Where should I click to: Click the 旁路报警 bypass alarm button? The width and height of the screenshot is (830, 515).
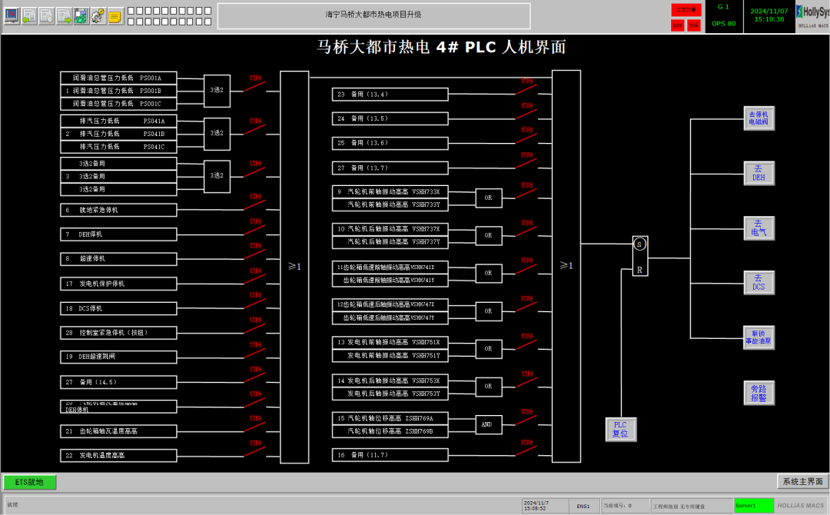(759, 393)
